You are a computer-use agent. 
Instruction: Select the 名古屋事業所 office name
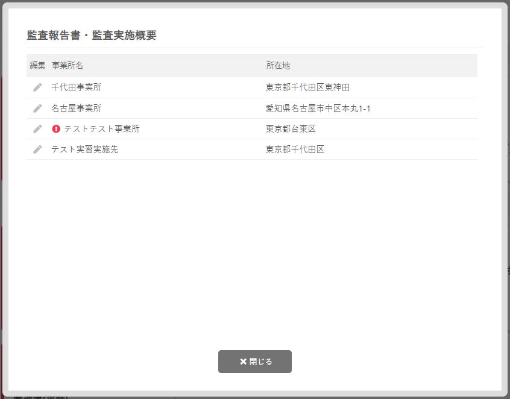point(77,108)
